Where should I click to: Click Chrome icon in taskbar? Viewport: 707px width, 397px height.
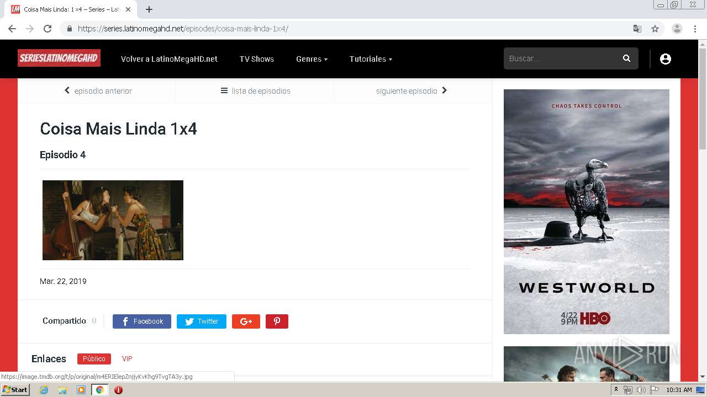(99, 390)
